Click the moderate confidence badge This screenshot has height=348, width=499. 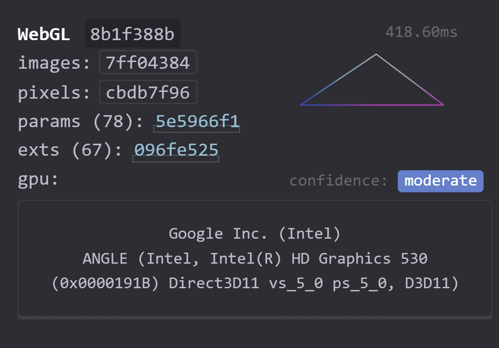441,181
